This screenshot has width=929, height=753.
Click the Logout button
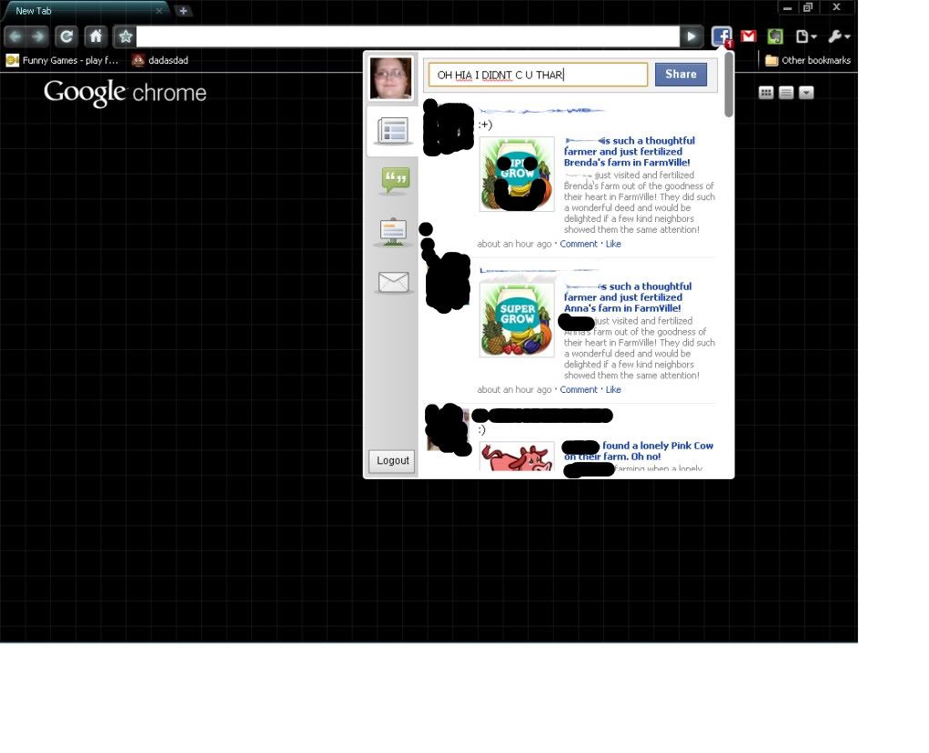392,460
